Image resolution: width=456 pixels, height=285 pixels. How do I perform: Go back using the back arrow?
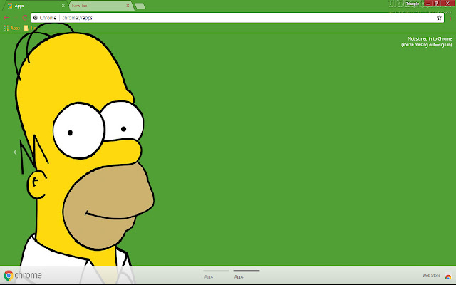[6, 18]
